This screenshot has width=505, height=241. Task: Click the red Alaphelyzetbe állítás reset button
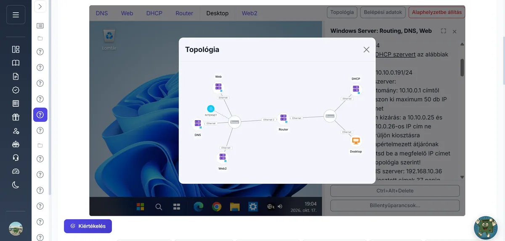437,12
